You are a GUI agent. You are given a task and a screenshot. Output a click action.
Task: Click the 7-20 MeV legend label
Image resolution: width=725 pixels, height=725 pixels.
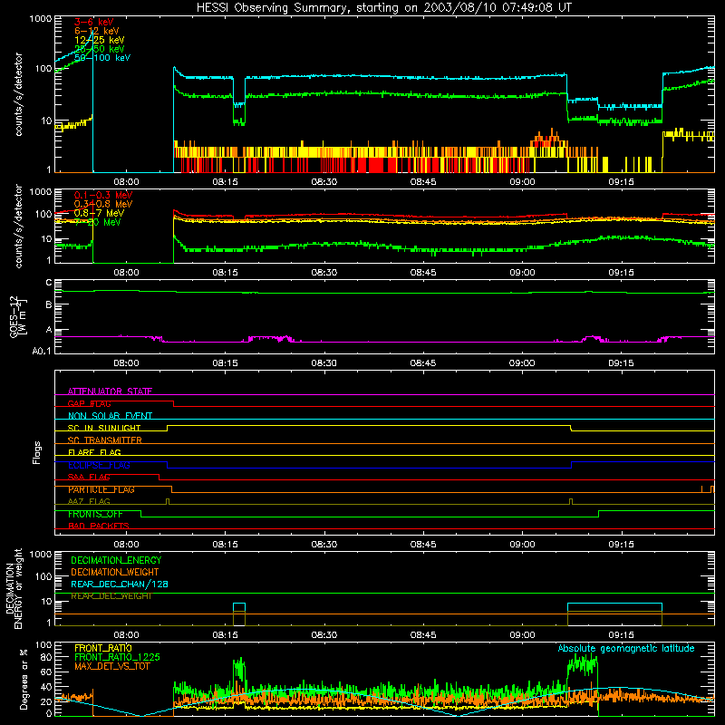pos(98,222)
